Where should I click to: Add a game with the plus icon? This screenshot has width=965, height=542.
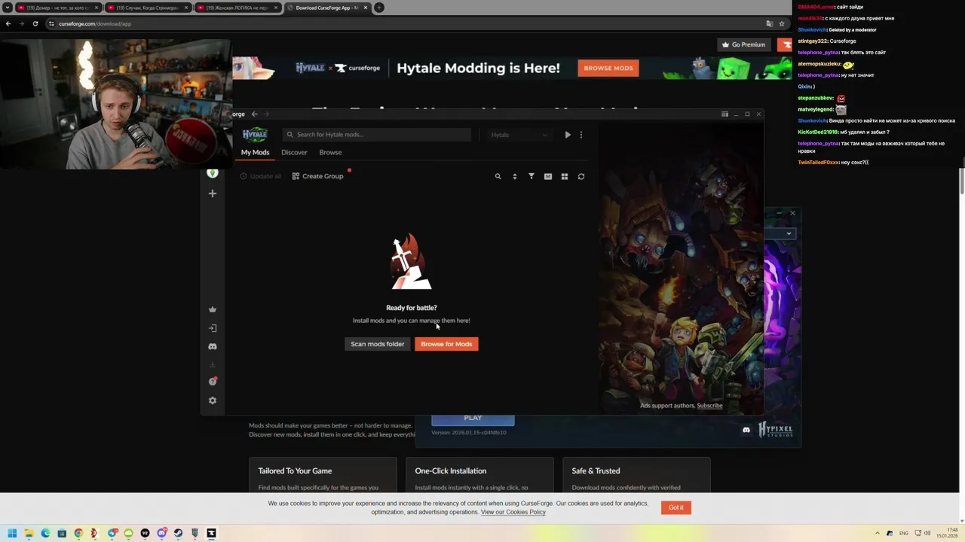pyautogui.click(x=213, y=193)
